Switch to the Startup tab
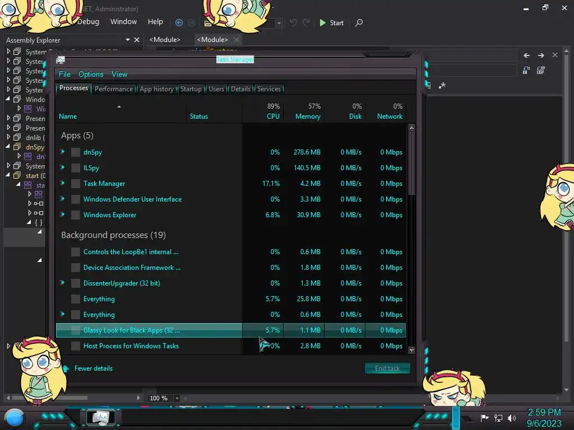The width and height of the screenshot is (574, 430). pyautogui.click(x=191, y=89)
